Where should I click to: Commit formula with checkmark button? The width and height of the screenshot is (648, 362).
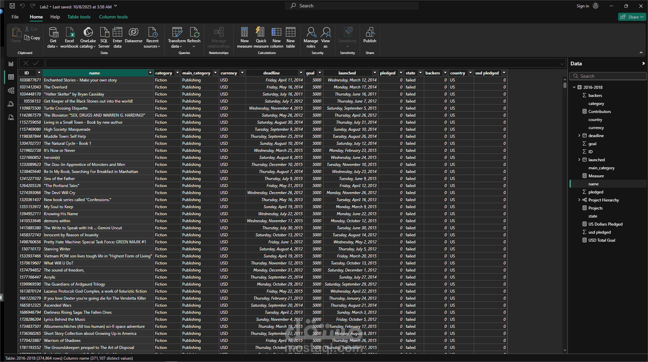[36, 63]
